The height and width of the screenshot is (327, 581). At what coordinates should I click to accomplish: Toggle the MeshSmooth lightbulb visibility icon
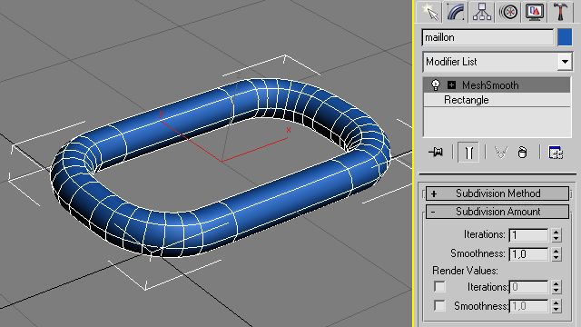click(x=436, y=84)
